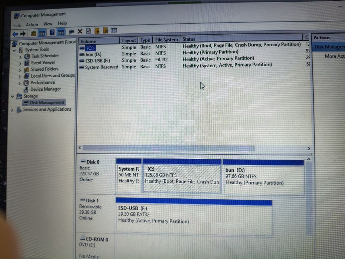
Task: Select Event Viewer in the tree
Action: [x=43, y=63]
